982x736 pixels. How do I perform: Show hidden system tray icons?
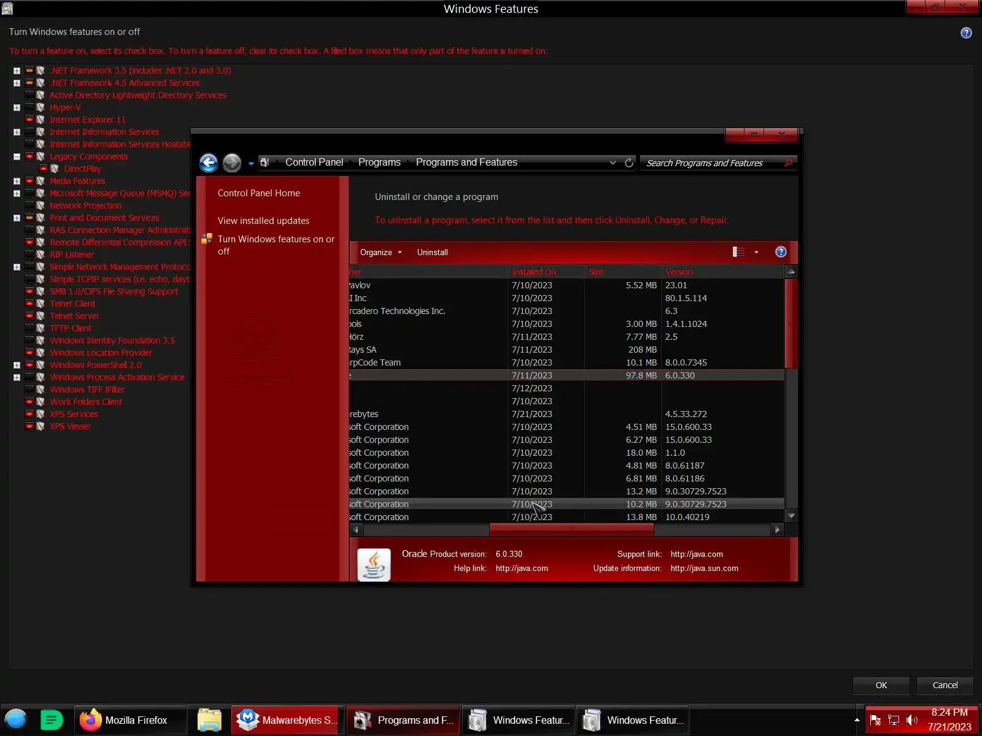tap(857, 720)
